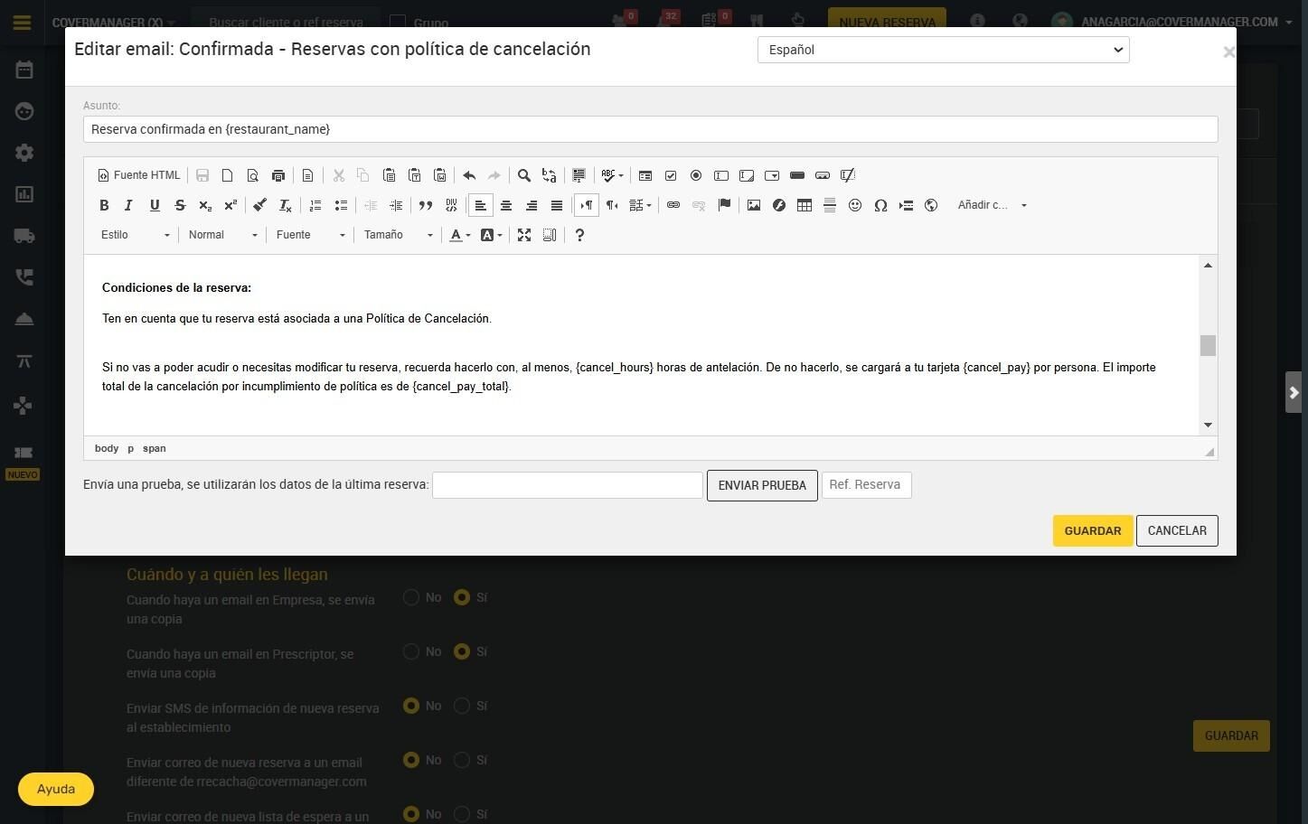Apply Superscript formatting
Image resolution: width=1308 pixels, height=824 pixels.
pyautogui.click(x=231, y=205)
